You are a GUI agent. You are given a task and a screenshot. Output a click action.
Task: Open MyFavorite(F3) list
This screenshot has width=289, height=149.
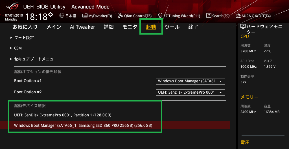click(97, 16)
